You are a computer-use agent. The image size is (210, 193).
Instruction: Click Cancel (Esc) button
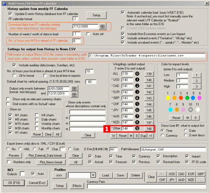37,183
